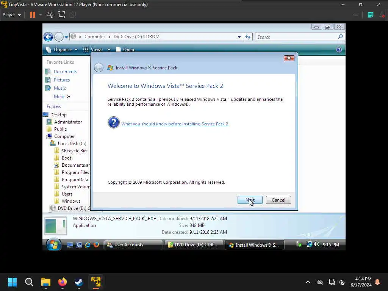Open the VM power options dropdown arrow
This screenshot has height=291, width=388.
40,15
